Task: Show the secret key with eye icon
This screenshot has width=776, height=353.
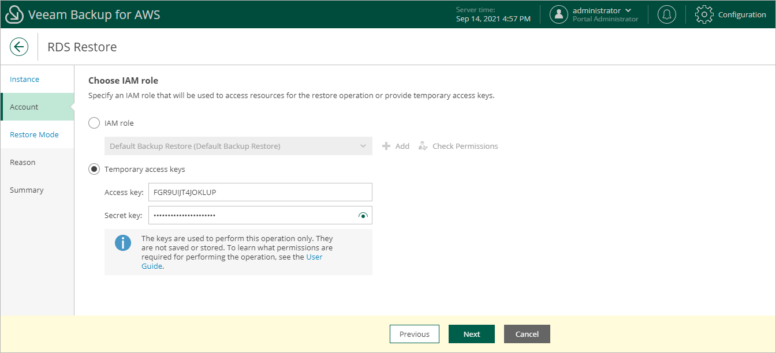Action: click(x=363, y=216)
